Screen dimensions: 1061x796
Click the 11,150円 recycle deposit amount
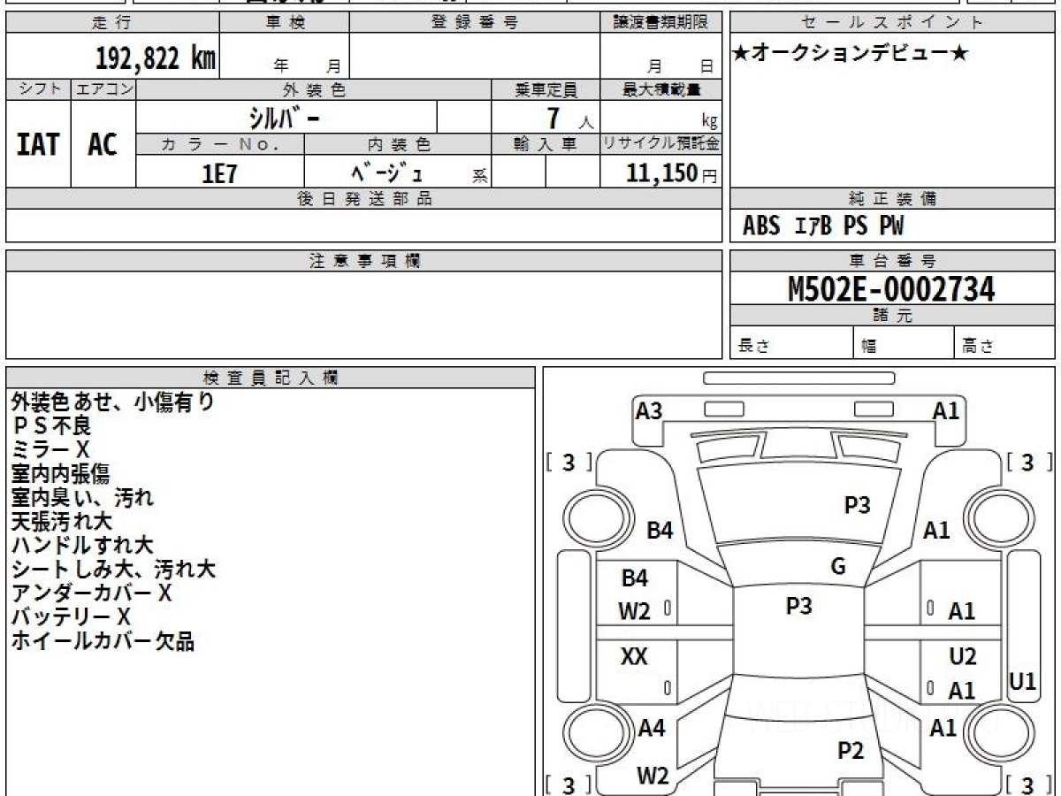(671, 173)
